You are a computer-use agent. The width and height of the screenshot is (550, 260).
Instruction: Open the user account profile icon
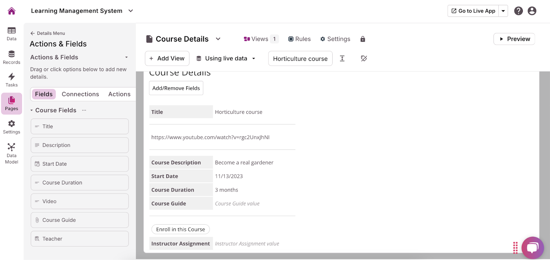pyautogui.click(x=532, y=11)
